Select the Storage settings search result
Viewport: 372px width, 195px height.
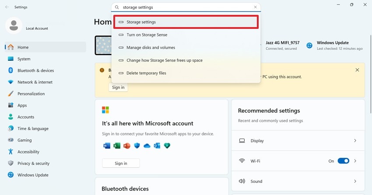(x=186, y=22)
